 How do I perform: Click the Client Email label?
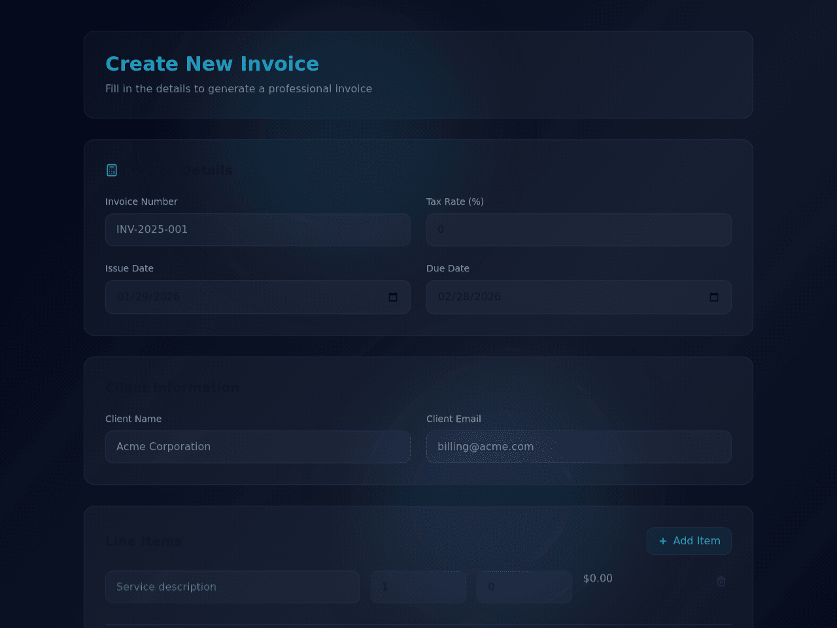pyautogui.click(x=454, y=419)
